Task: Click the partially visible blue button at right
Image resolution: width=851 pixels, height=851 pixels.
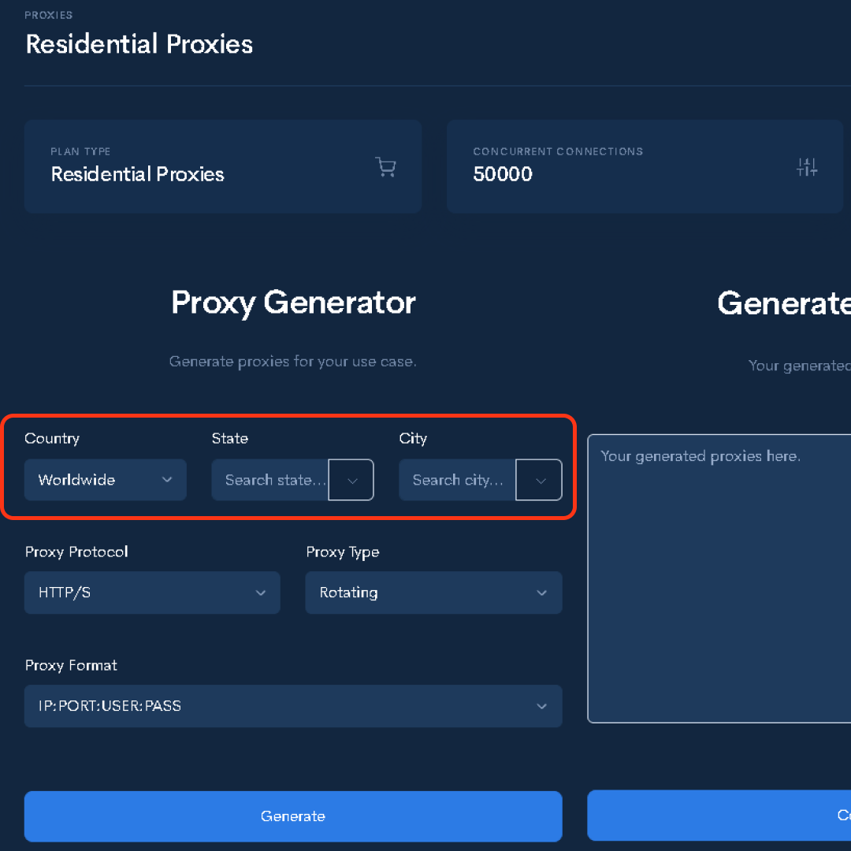Action: [x=719, y=816]
